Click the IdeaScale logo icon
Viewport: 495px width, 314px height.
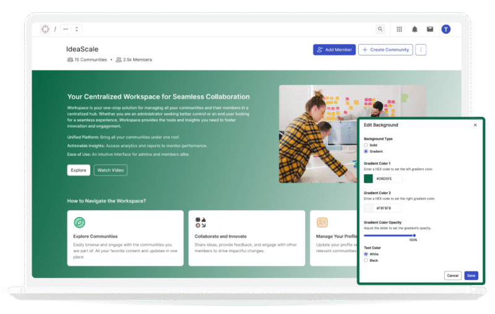pyautogui.click(x=45, y=29)
